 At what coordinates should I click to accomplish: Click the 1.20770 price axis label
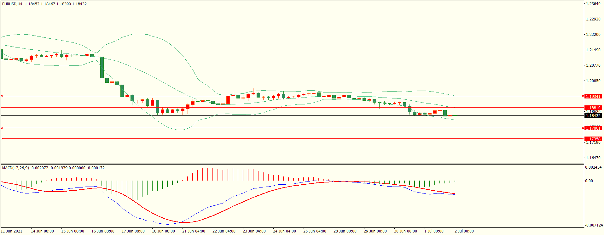coord(593,65)
